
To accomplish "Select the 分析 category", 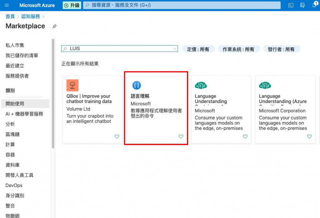I will pos(10,124).
